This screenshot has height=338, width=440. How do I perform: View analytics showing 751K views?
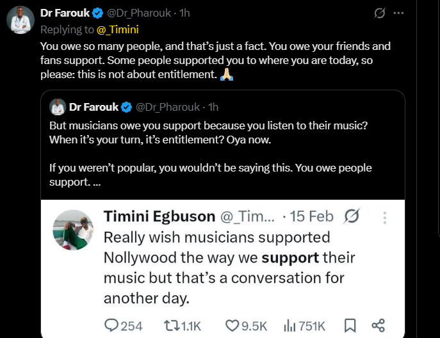[x=289, y=326]
